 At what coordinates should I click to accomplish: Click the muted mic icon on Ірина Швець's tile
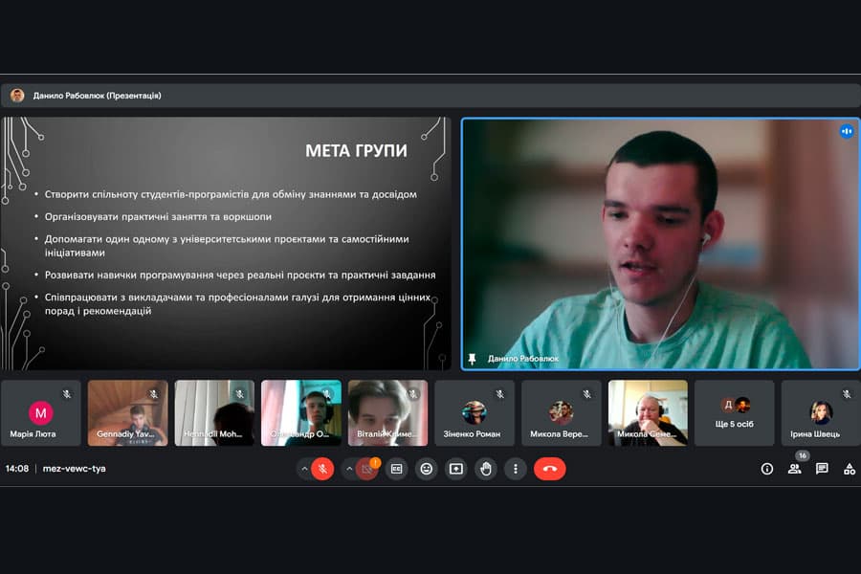[x=847, y=394]
